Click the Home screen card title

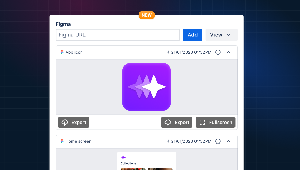(x=78, y=141)
